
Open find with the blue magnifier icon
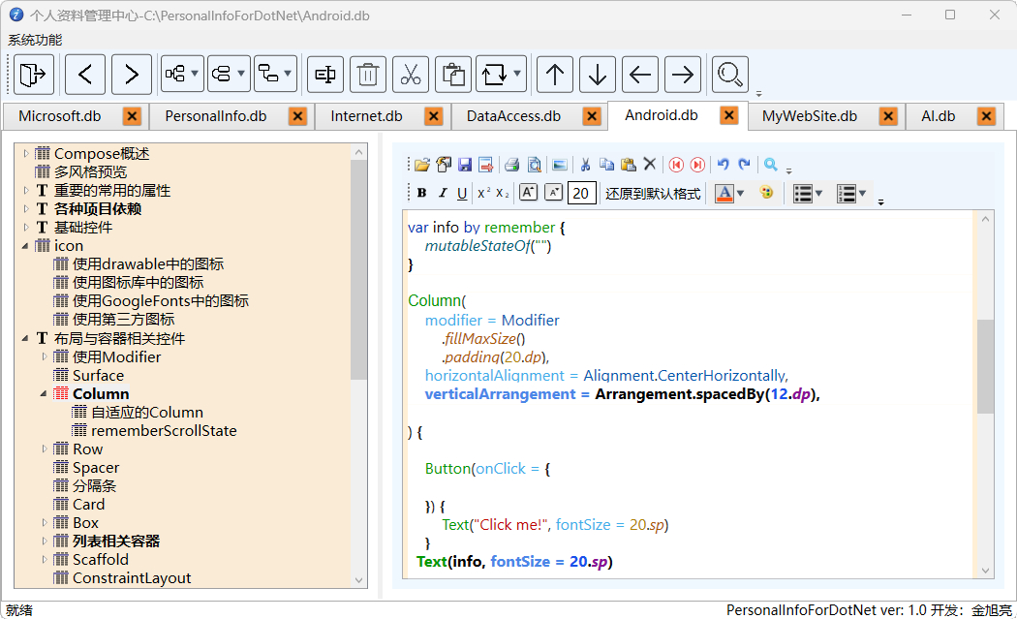[771, 165]
